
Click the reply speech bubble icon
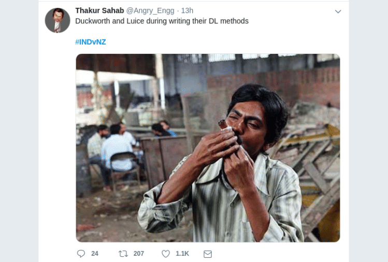tap(81, 254)
